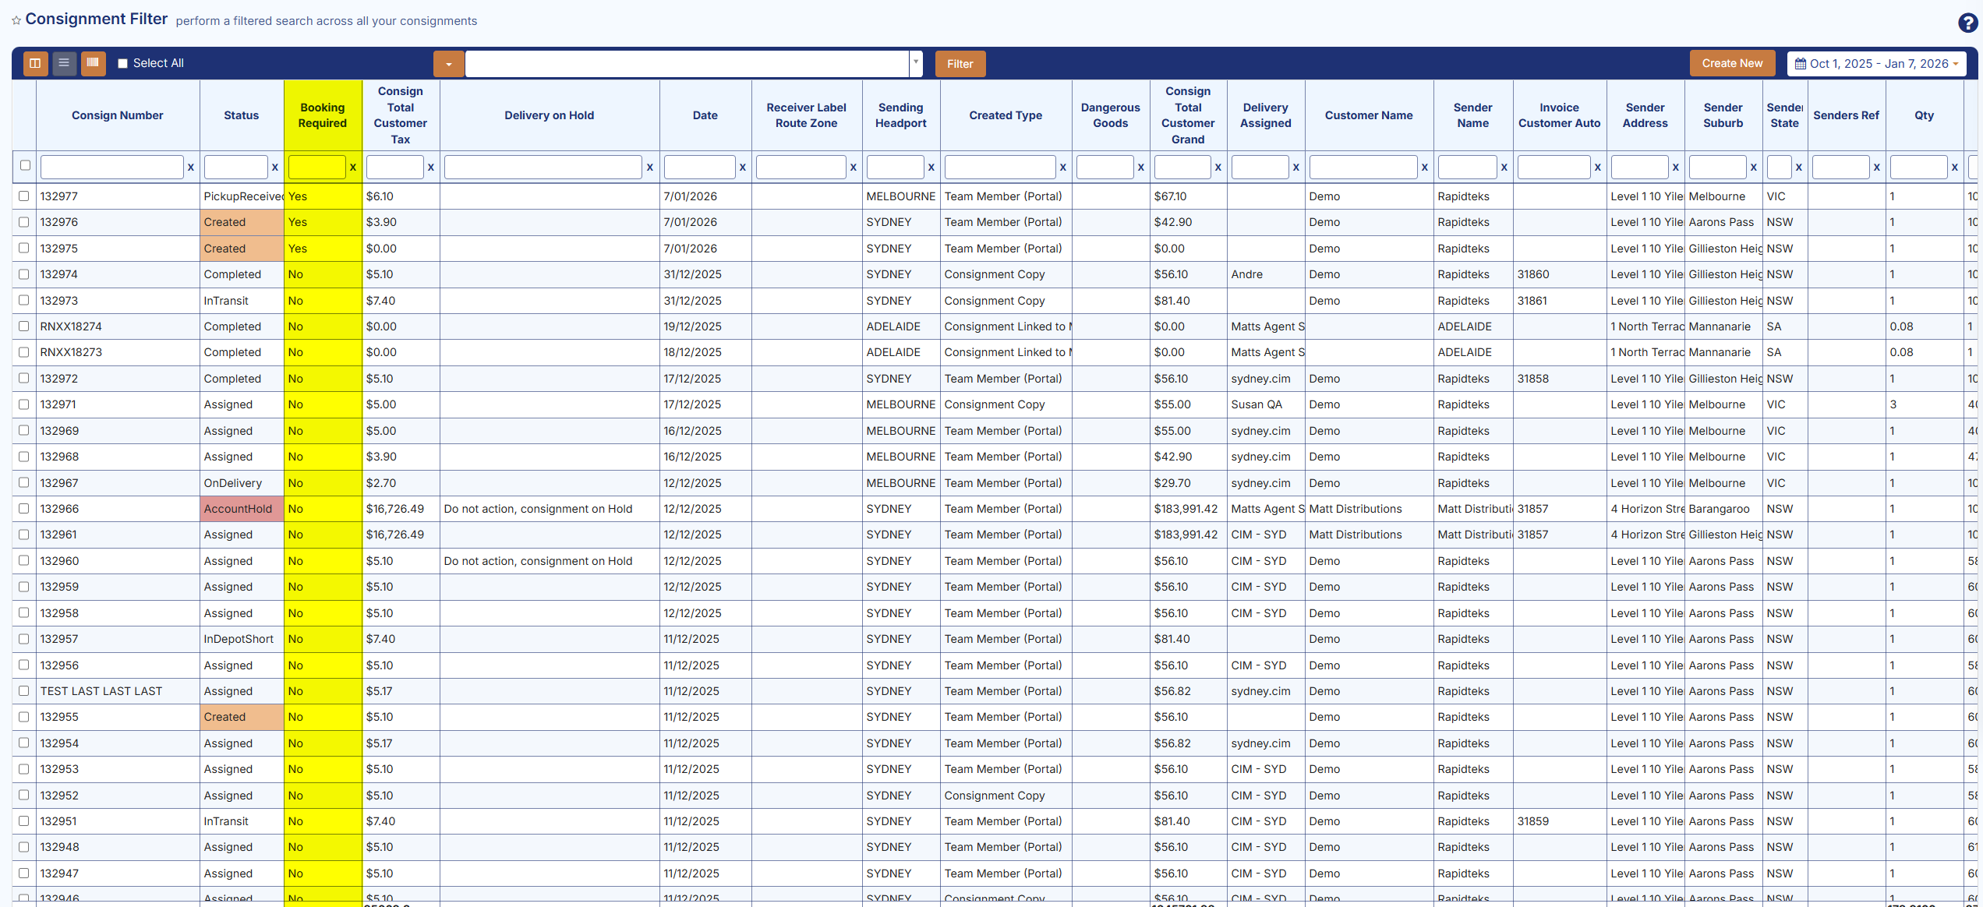Clear the Booking Required filter with X
Screen dimensions: 1983x907
(x=353, y=167)
